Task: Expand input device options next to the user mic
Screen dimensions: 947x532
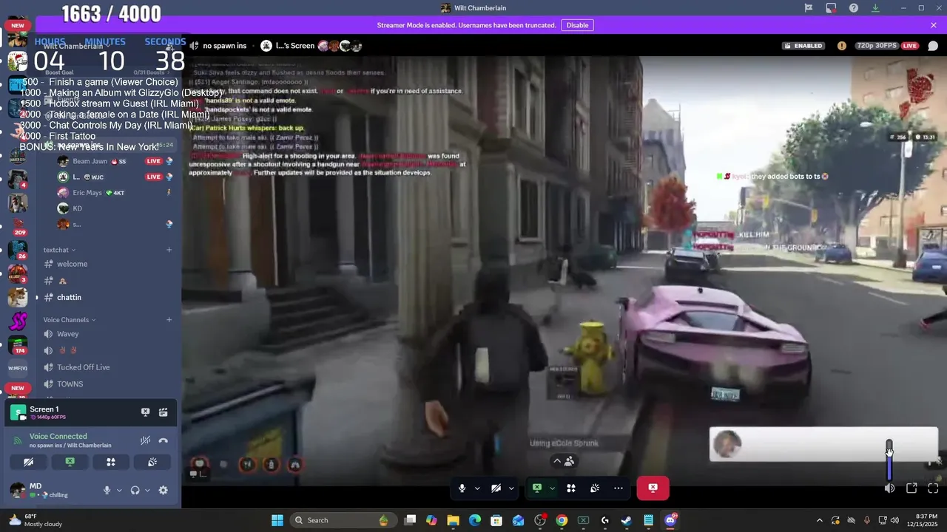Action: pos(119,490)
